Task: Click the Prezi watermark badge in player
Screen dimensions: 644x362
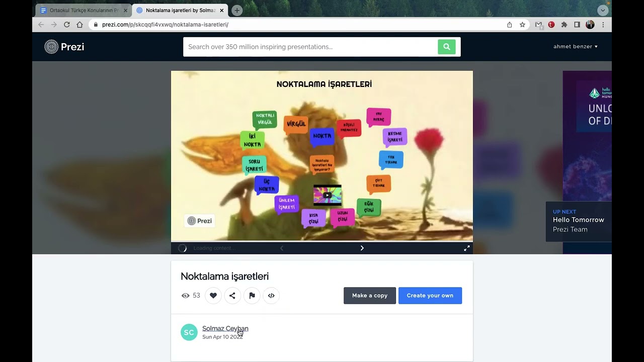Action: click(200, 221)
